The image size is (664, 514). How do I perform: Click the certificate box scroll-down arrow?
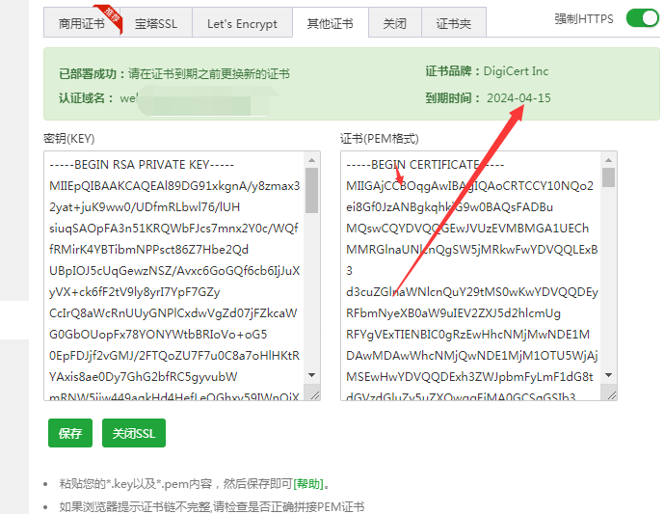pos(609,374)
